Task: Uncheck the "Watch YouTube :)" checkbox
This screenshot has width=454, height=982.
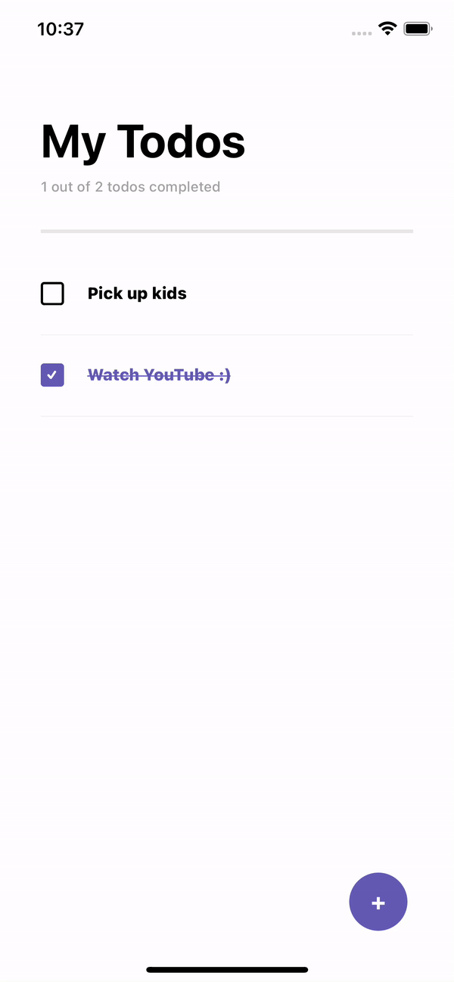Action: click(52, 374)
